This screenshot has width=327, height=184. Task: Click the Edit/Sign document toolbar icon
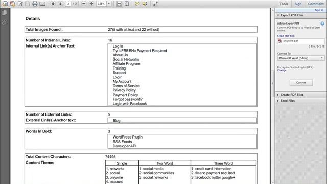(x=20, y=4)
